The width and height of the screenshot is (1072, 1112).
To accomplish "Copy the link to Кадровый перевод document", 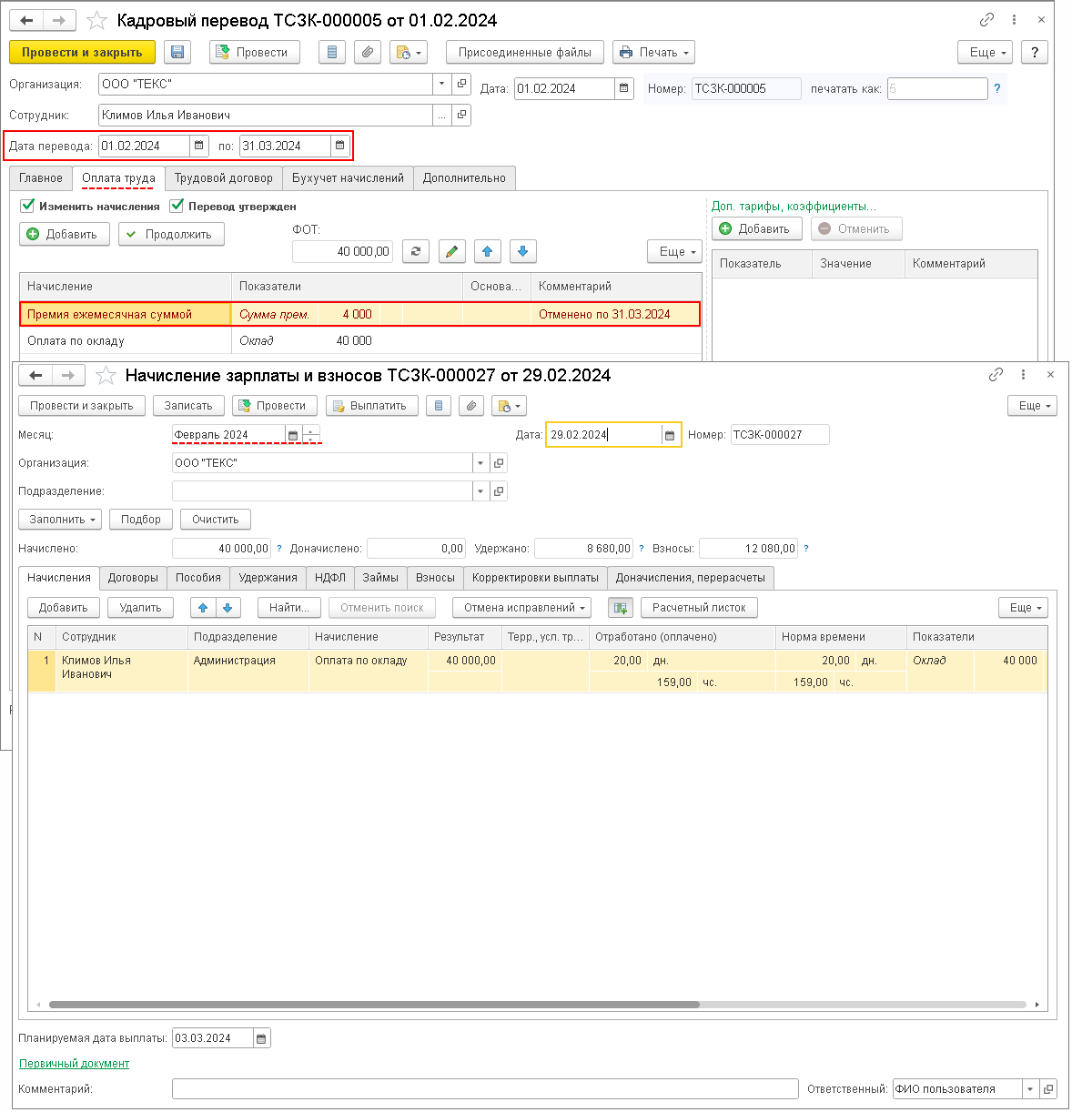I will (986, 19).
